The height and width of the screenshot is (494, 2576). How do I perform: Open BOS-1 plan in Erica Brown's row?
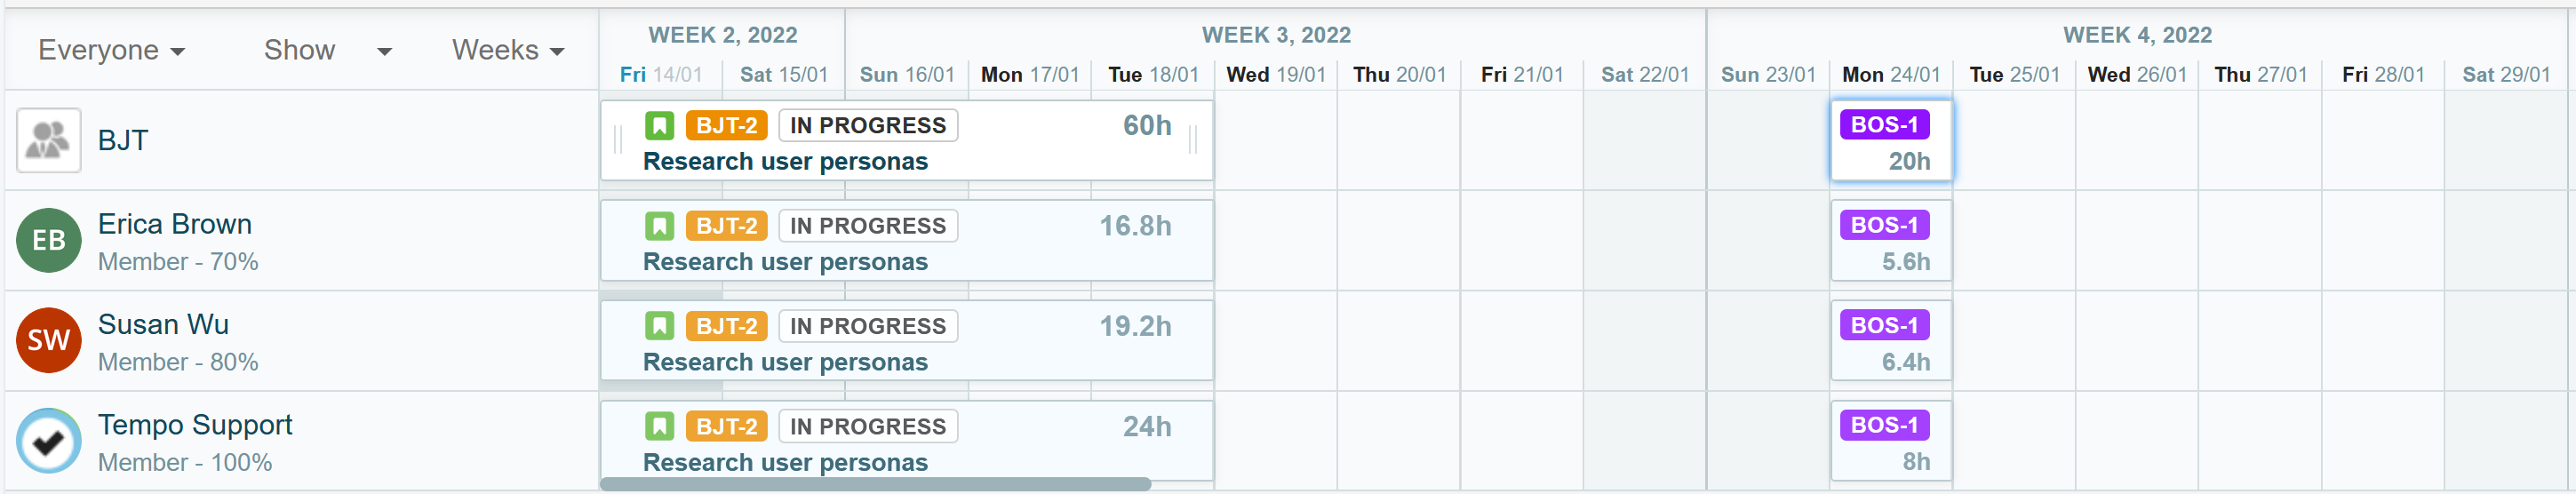[1884, 225]
